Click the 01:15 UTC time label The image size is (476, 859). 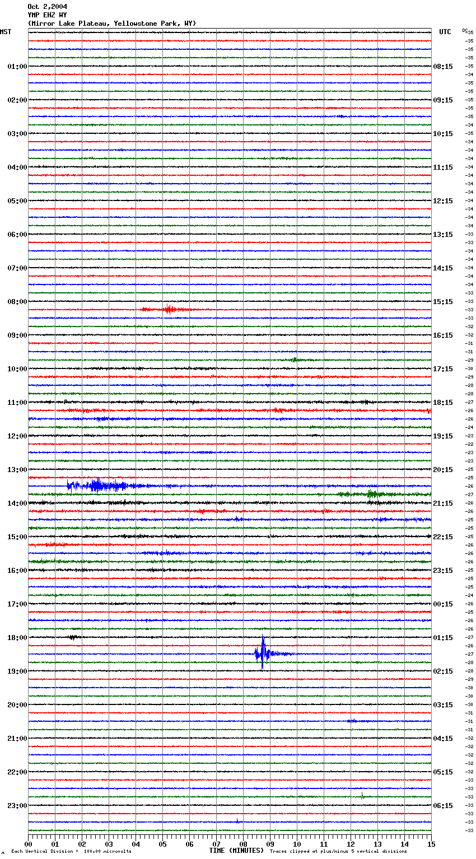click(443, 638)
